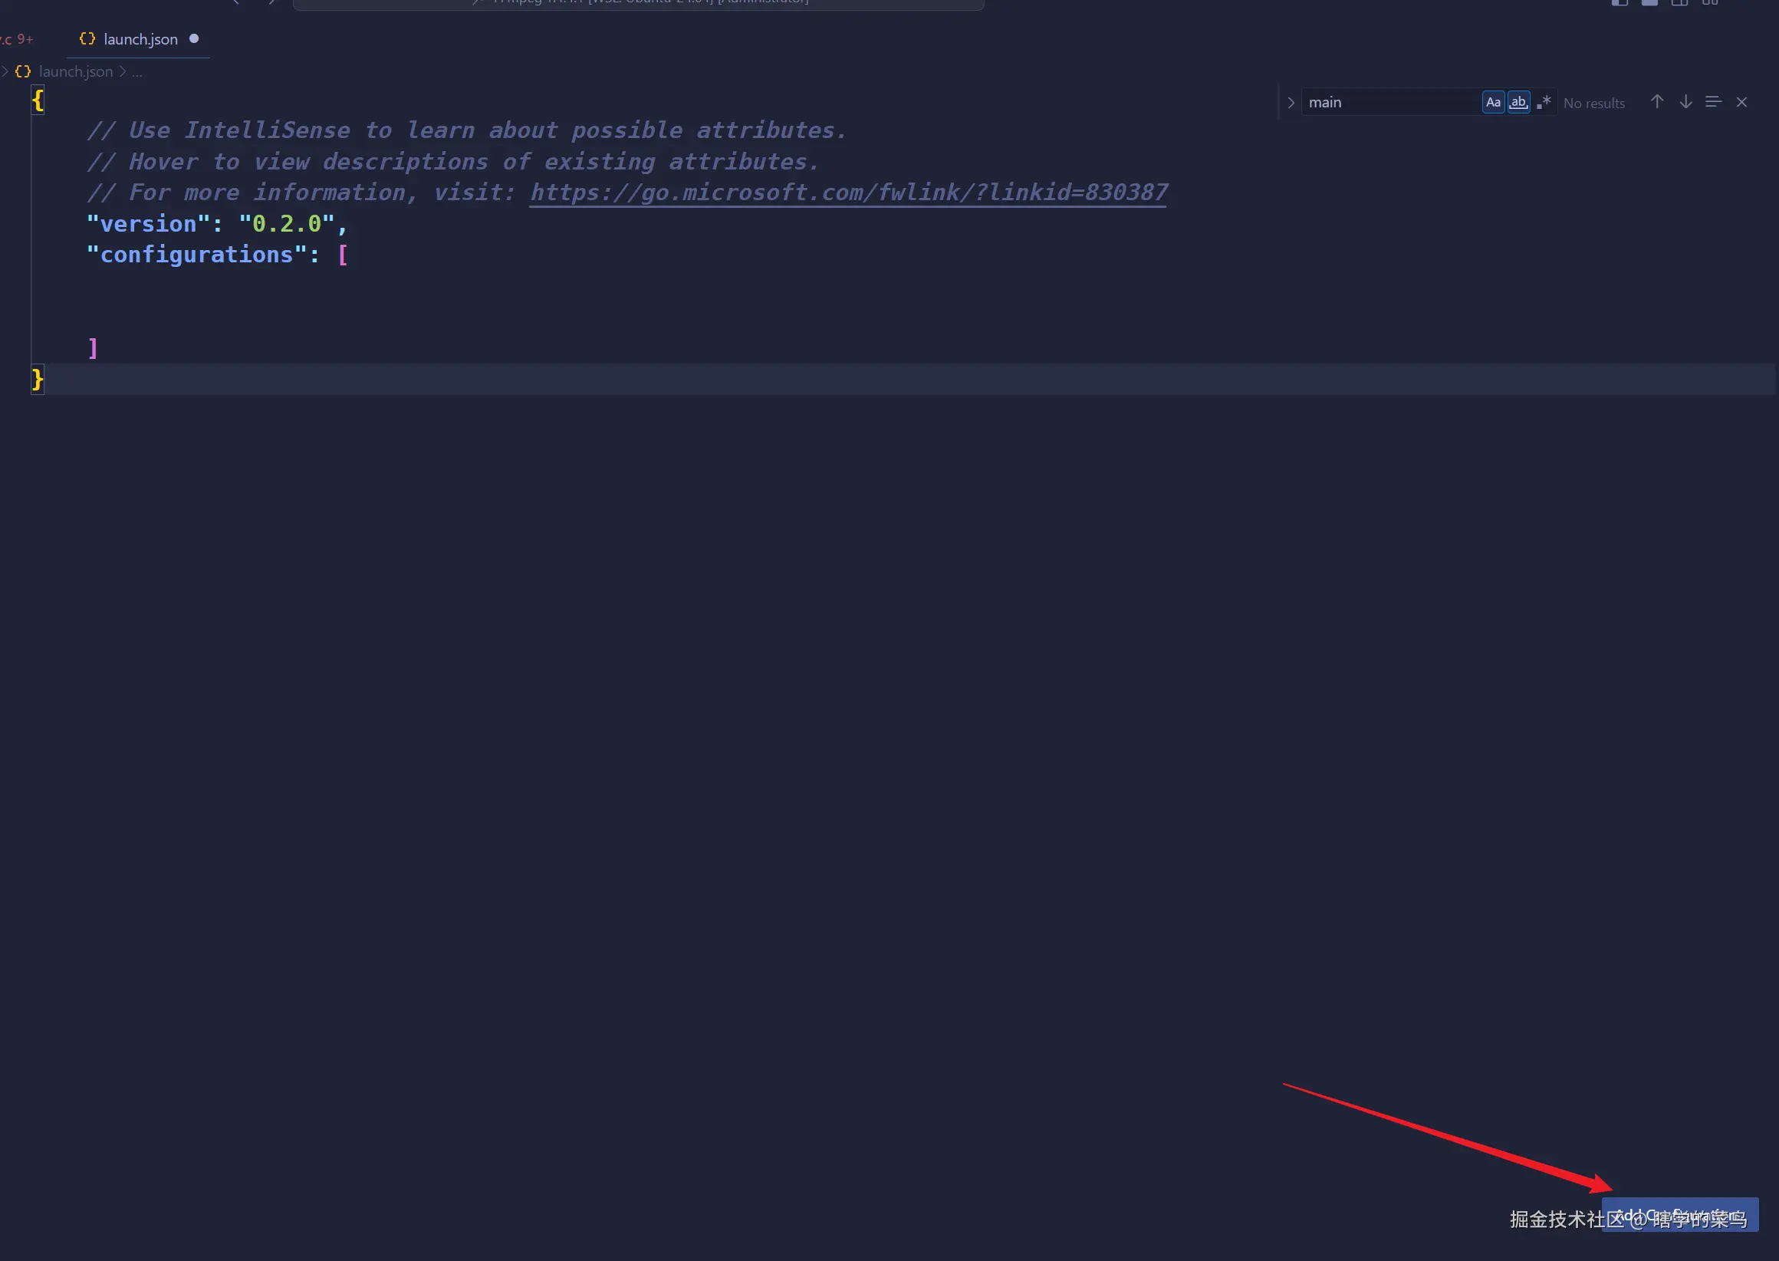Toggle Match Whole Word option
The height and width of the screenshot is (1261, 1779).
1518,103
